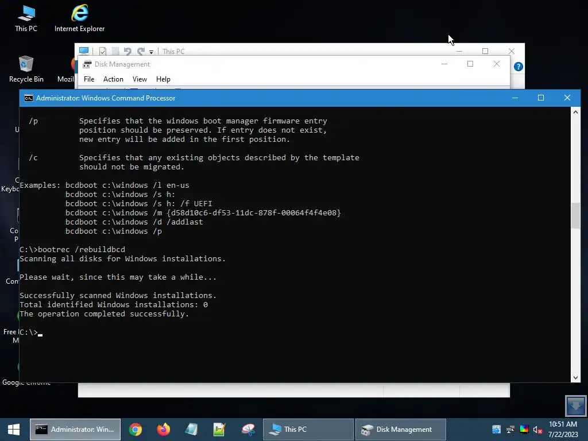Click the muted volume tray icon
The image size is (588, 441).
(537, 430)
